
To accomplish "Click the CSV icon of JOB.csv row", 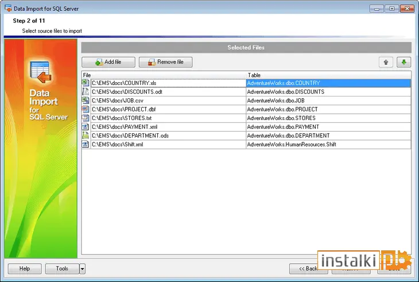I will pyautogui.click(x=86, y=101).
